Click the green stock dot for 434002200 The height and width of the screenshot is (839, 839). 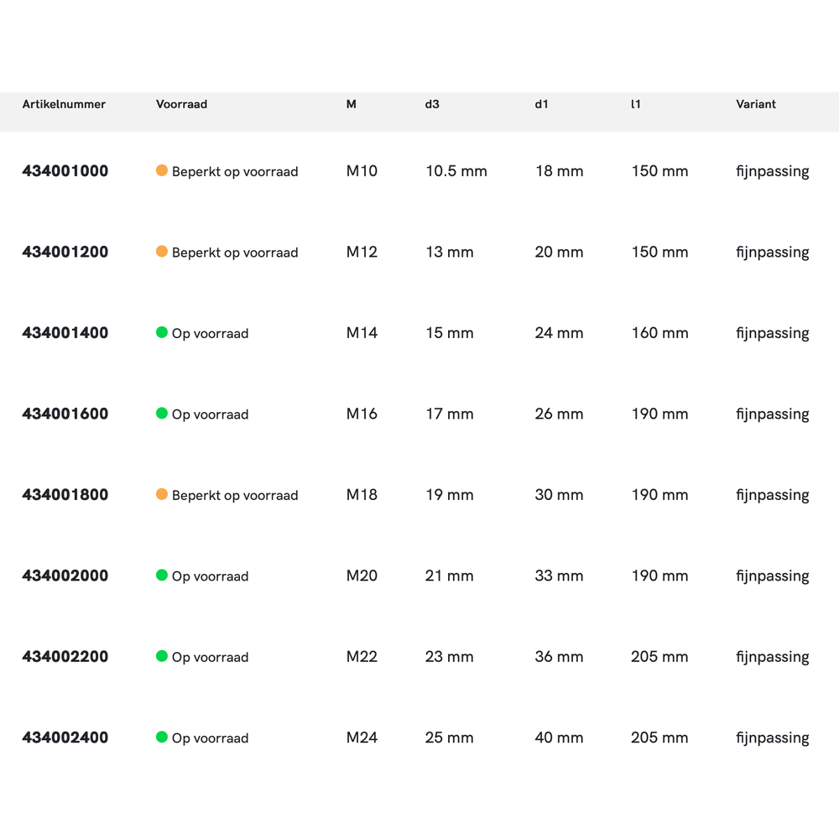coord(162,656)
